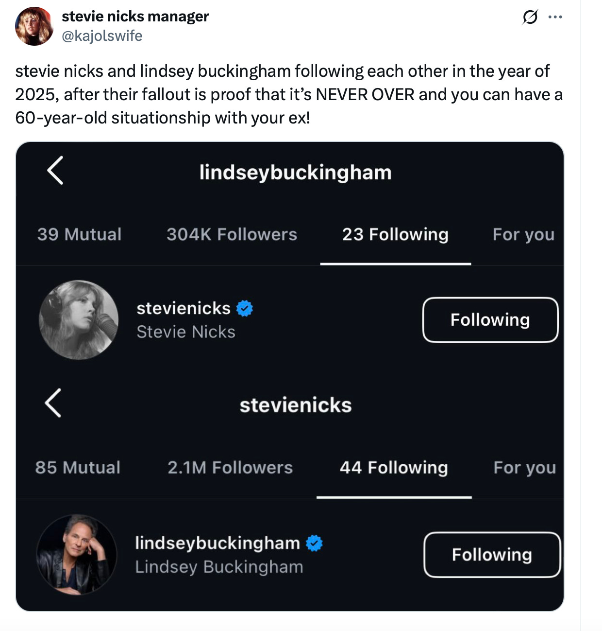This screenshot has height=631, width=602.
Task: Open the tweet's three-dot more options menu
Action: point(555,17)
